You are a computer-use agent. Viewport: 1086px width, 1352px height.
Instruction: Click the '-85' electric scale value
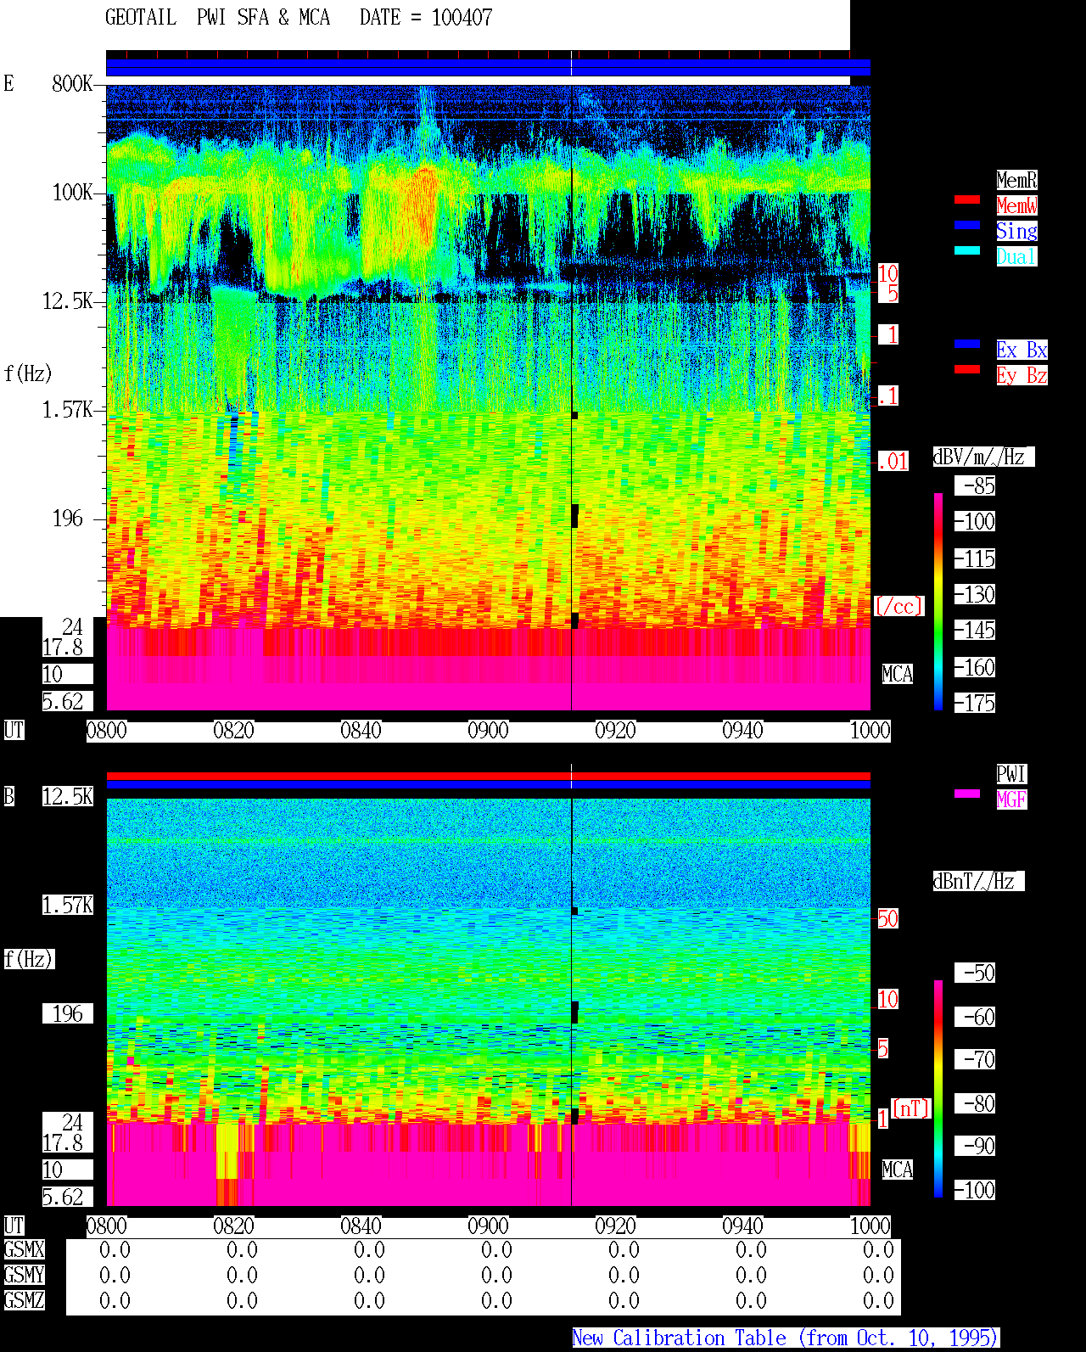click(975, 486)
